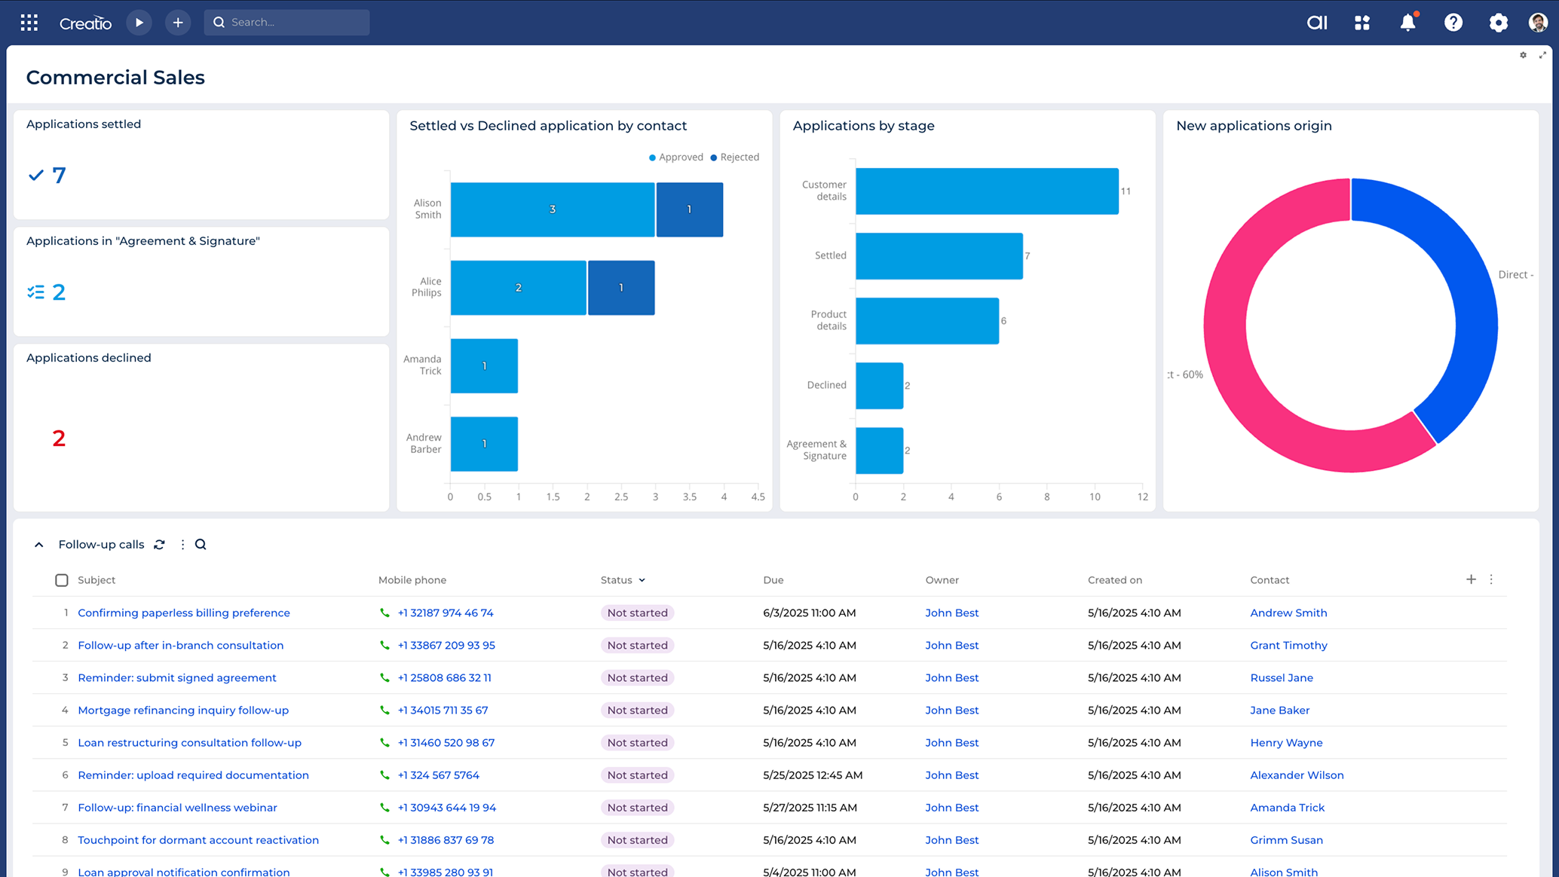The image size is (1559, 877).
Task: Toggle the Rejected legend series
Action: coord(735,157)
